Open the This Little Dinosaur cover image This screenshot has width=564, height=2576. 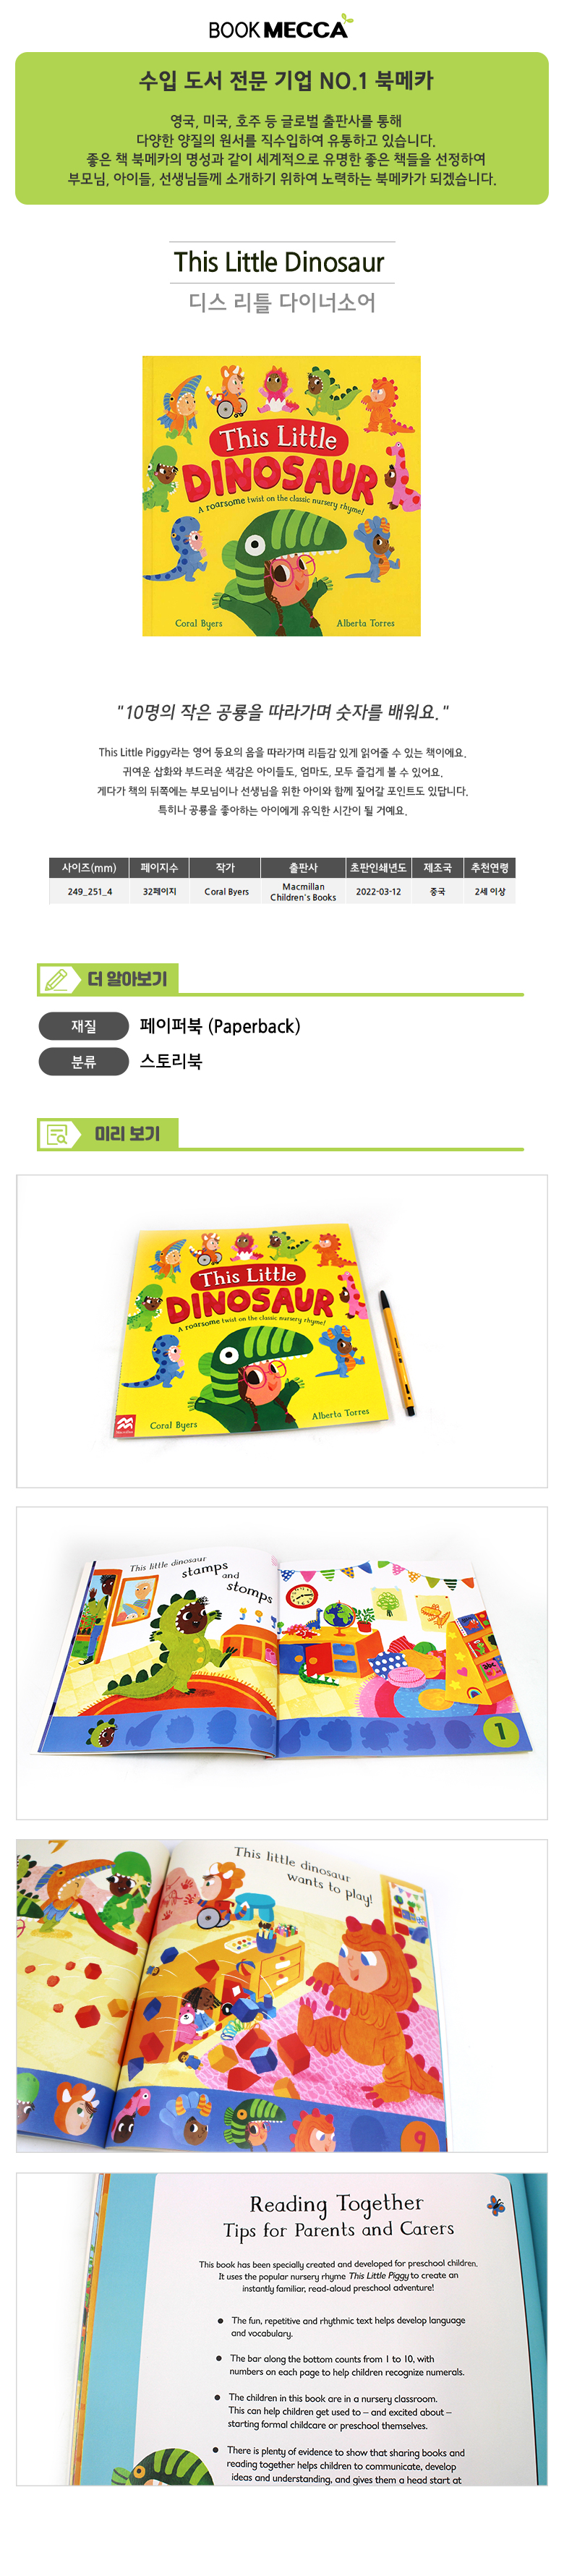click(x=281, y=496)
